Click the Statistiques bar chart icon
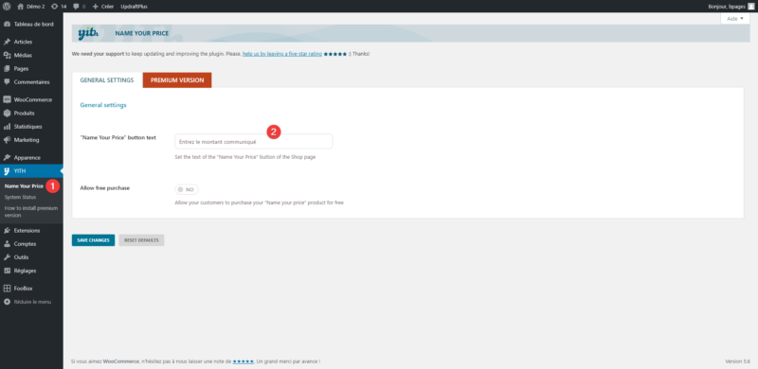Image resolution: width=758 pixels, height=369 pixels. [7, 127]
